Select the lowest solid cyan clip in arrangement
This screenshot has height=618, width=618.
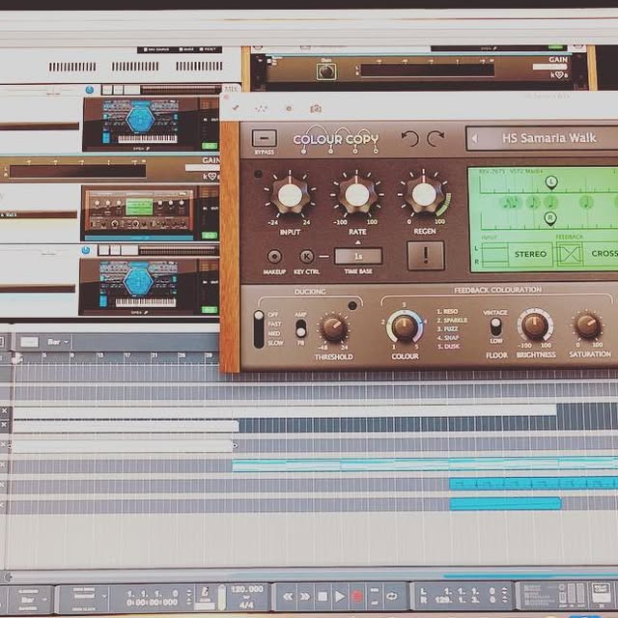pos(505,503)
